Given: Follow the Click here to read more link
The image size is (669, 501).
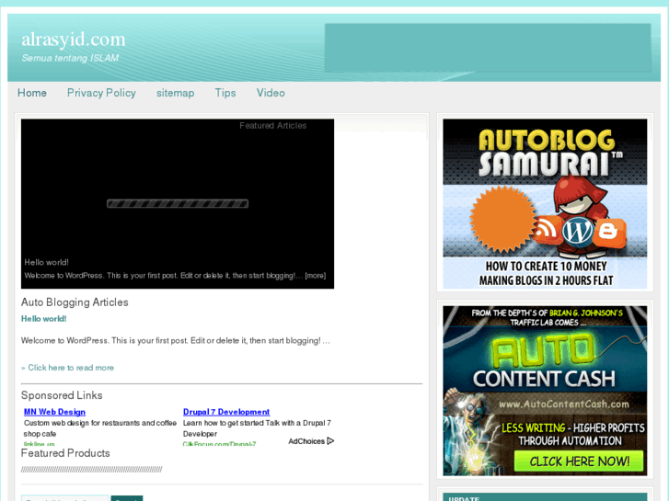Looking at the screenshot, I should click(x=71, y=368).
